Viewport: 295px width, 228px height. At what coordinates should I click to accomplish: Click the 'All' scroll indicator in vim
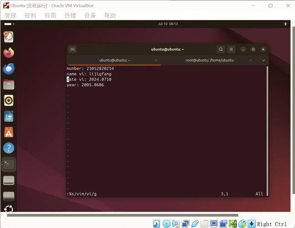tap(259, 194)
